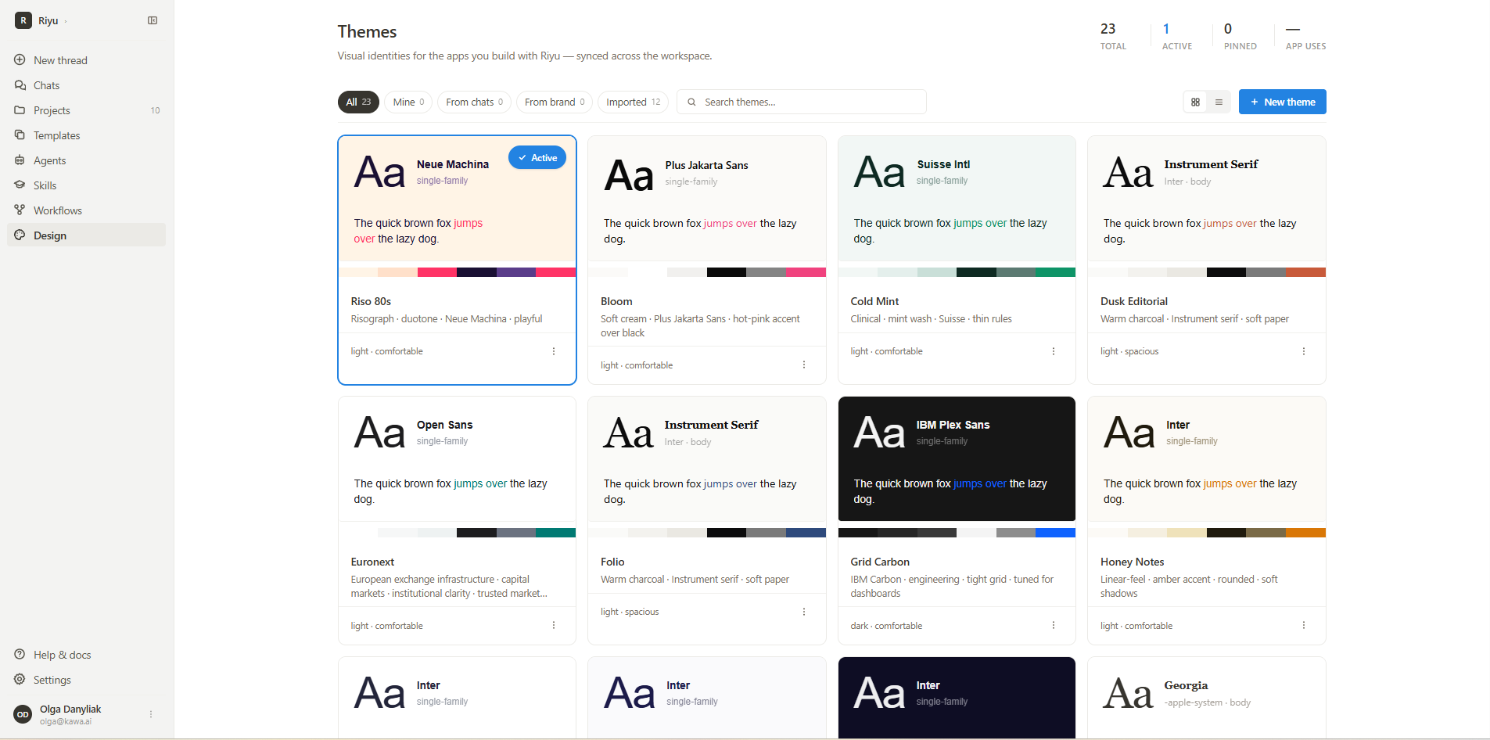Click the Active badge on Riso 80s
The height and width of the screenshot is (740, 1490).
(x=537, y=158)
